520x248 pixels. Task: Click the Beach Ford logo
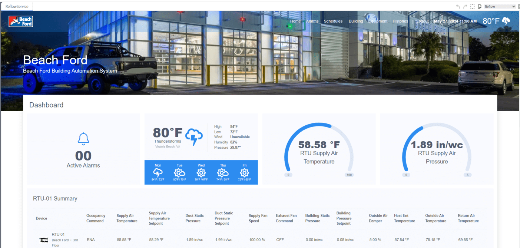[x=21, y=21]
